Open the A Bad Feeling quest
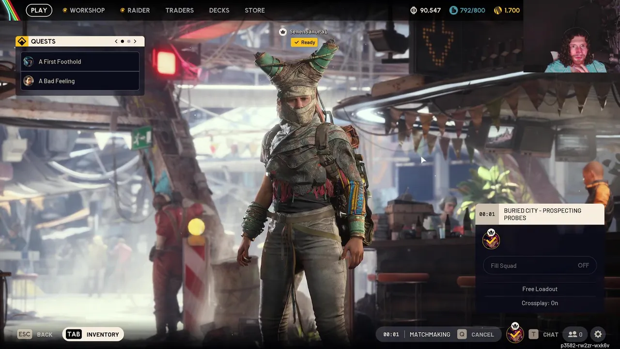The image size is (620, 349). pyautogui.click(x=80, y=81)
